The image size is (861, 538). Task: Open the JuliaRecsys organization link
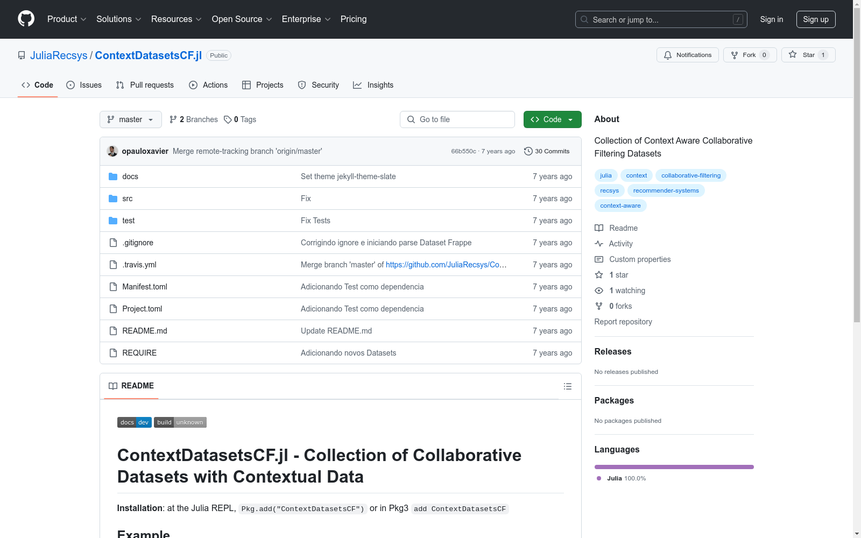click(59, 55)
